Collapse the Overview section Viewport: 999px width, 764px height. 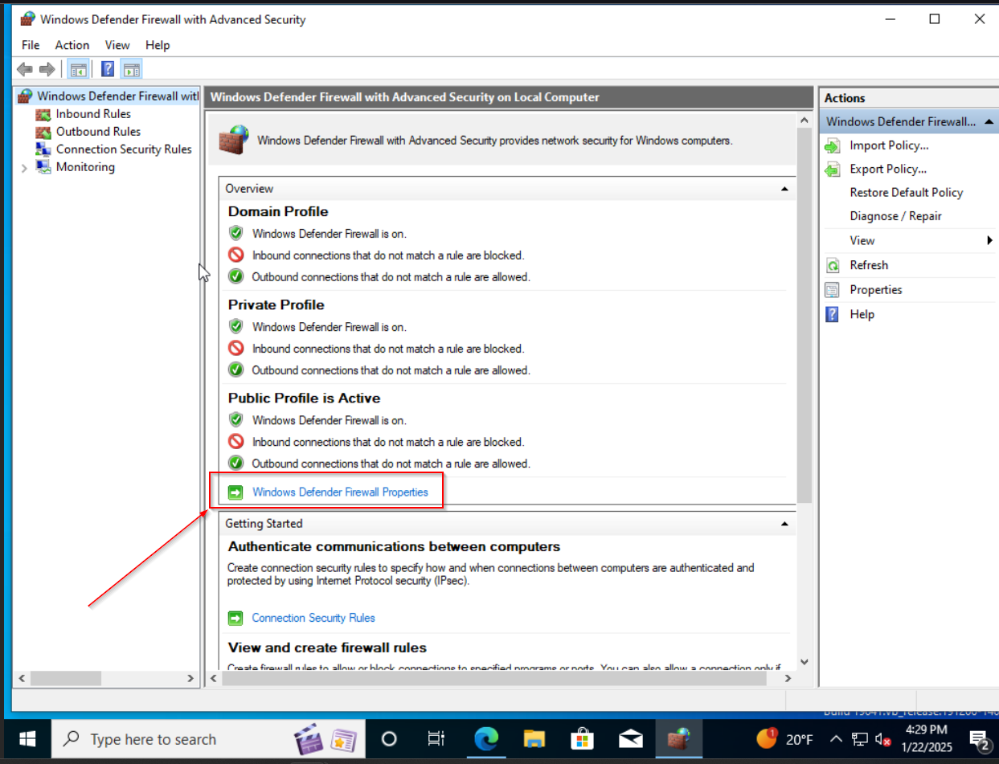(784, 189)
